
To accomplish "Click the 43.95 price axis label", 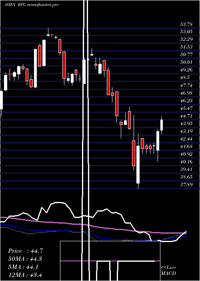I will point(186,124).
